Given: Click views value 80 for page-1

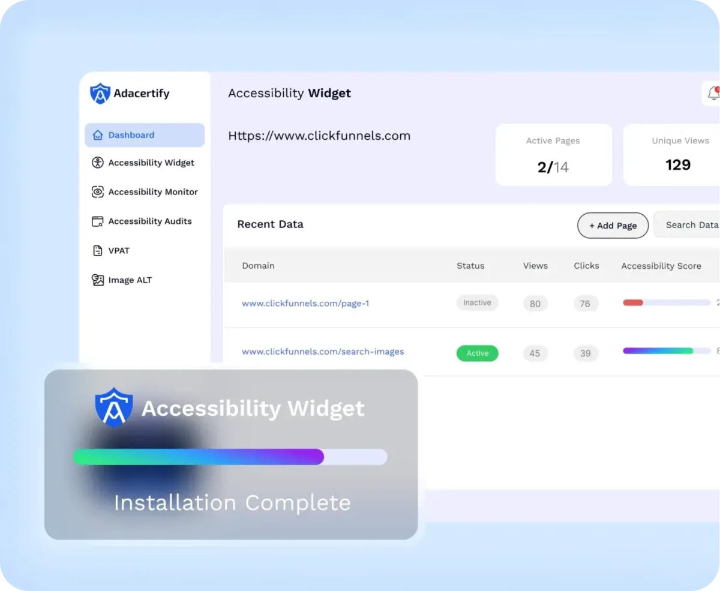Looking at the screenshot, I should click(x=535, y=304).
